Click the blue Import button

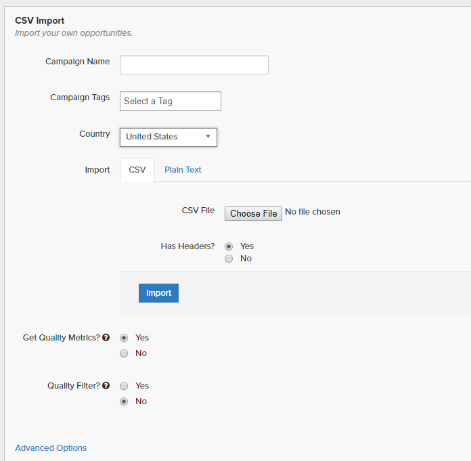158,293
